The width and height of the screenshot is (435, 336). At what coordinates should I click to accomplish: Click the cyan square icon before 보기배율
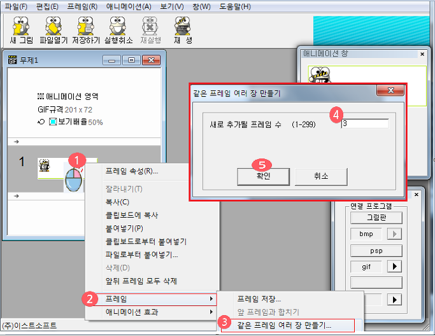coord(53,122)
